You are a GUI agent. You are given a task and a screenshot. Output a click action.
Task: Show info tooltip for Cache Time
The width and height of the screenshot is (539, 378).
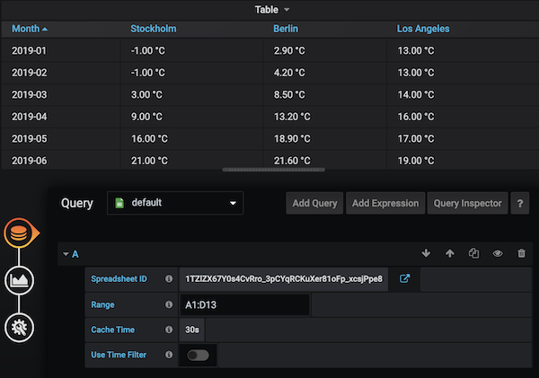coord(169,330)
